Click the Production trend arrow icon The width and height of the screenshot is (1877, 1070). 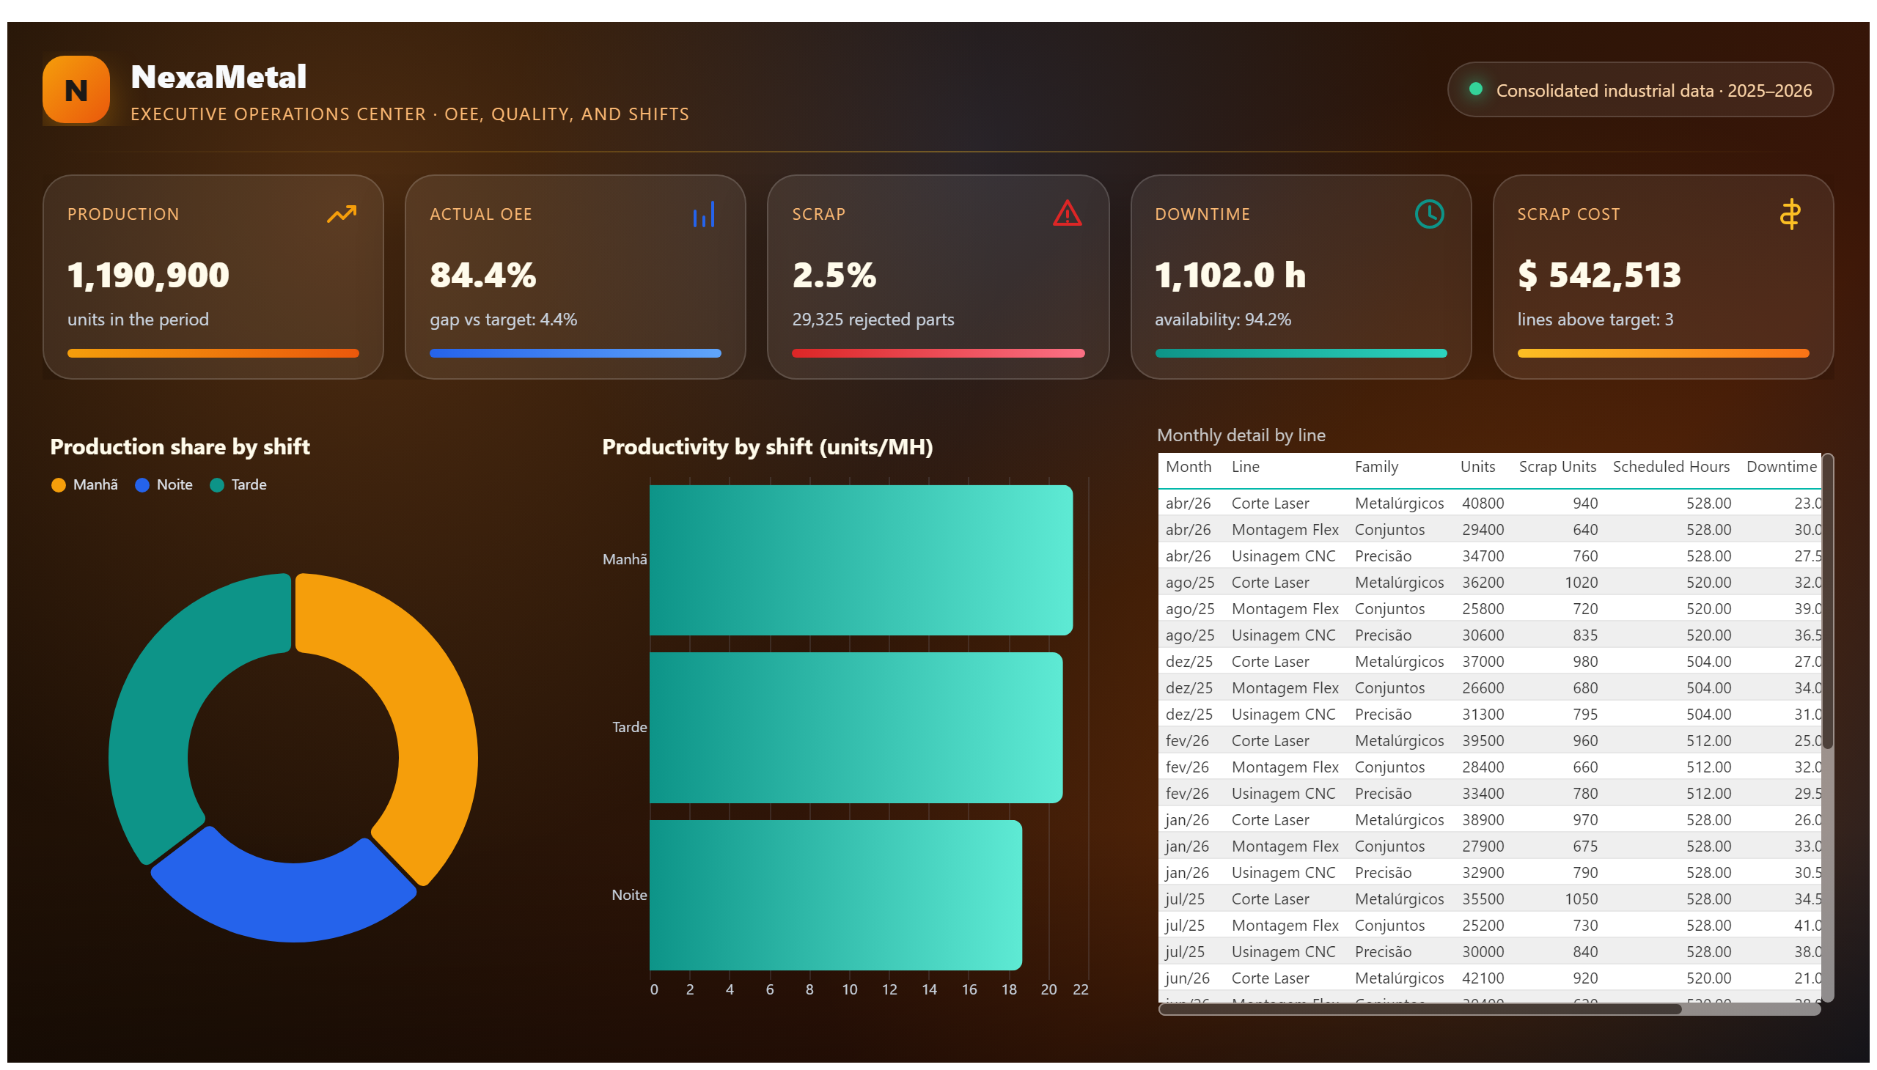point(341,214)
